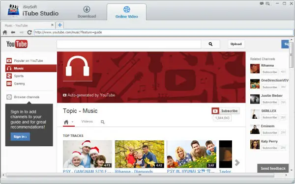Open the PSY - GANGNAM STYLE title link
Screen dimensions: 295x184
(x=87, y=171)
